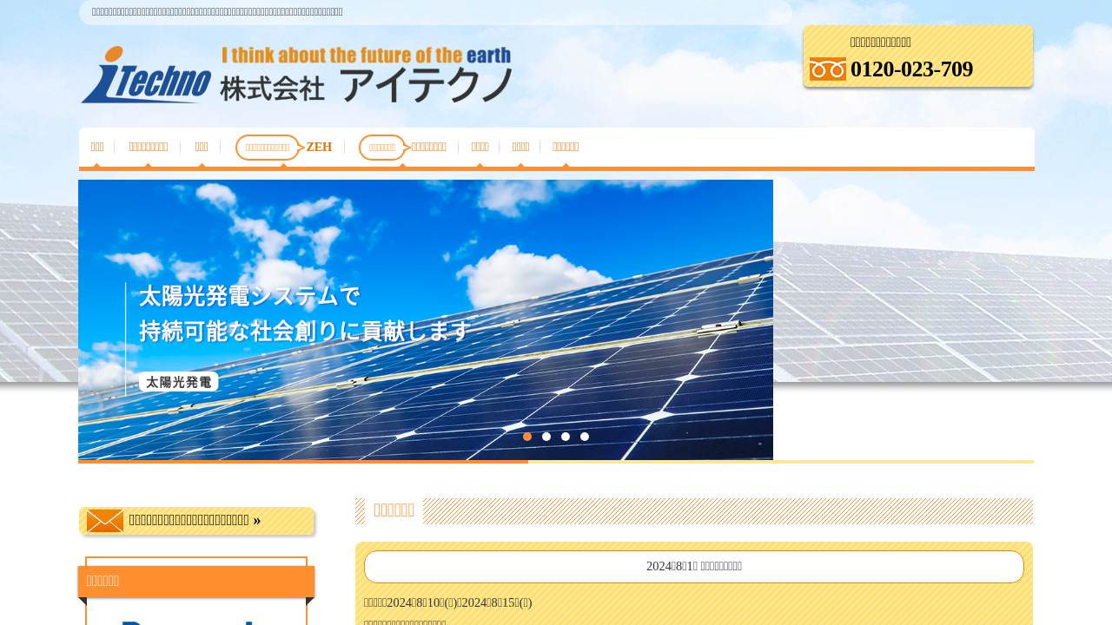Select the third slideshow dot
This screenshot has width=1112, height=625.
point(566,437)
